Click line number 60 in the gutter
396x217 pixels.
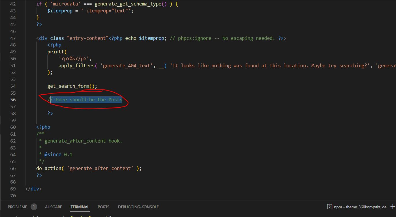pos(13,127)
